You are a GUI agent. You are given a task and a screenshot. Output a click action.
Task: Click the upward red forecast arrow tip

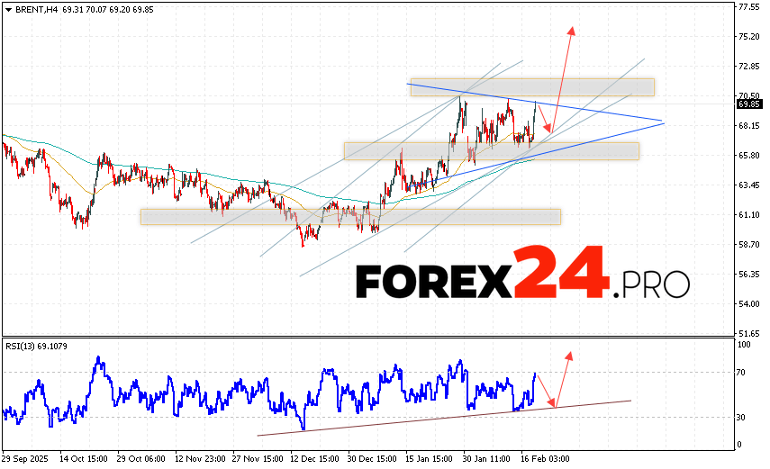pos(571,29)
